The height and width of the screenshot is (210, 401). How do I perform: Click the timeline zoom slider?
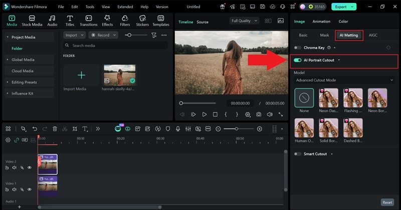coord(239,129)
